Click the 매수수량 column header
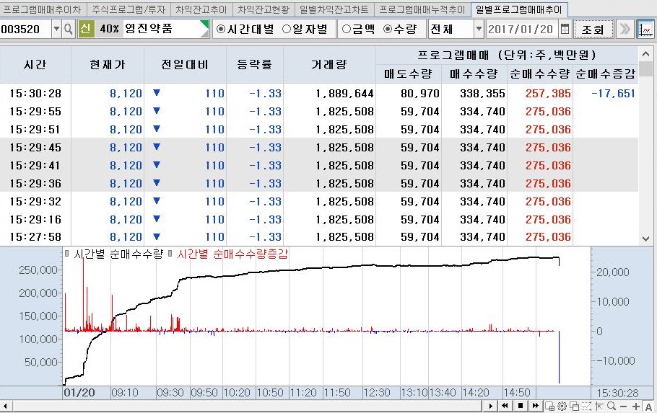This screenshot has height=413, width=657. click(474, 74)
